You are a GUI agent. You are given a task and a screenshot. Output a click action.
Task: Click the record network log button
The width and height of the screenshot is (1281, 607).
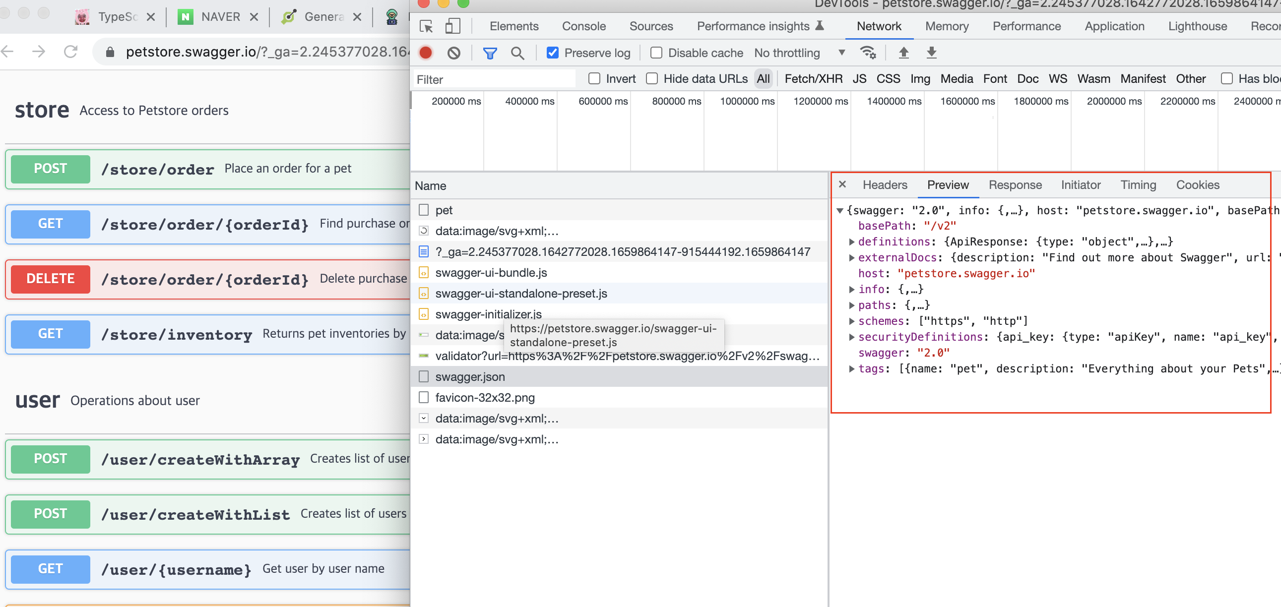[425, 53]
